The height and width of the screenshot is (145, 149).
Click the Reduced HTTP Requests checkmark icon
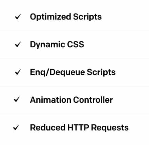click(16, 127)
